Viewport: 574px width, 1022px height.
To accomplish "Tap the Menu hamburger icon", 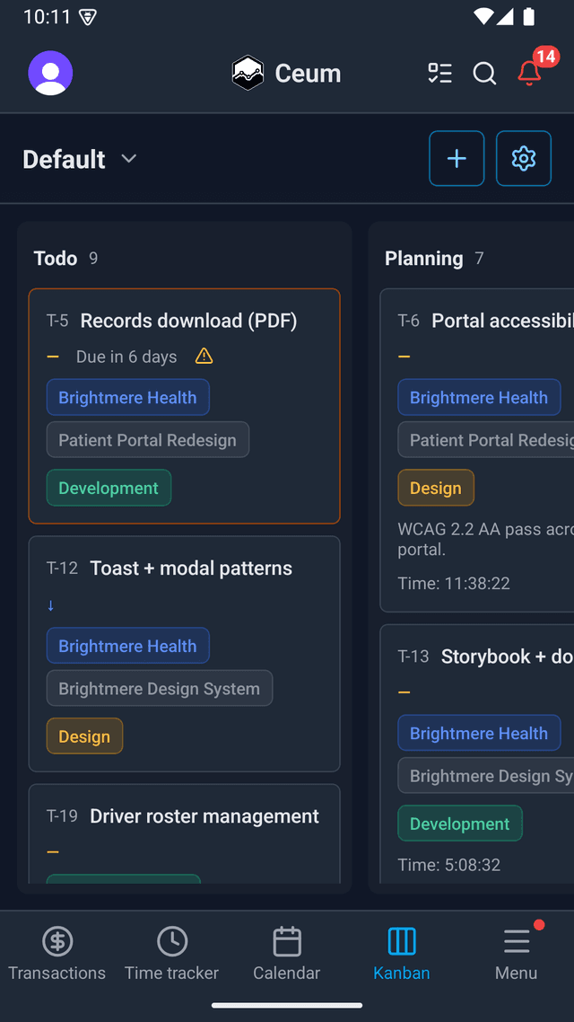I will click(516, 941).
